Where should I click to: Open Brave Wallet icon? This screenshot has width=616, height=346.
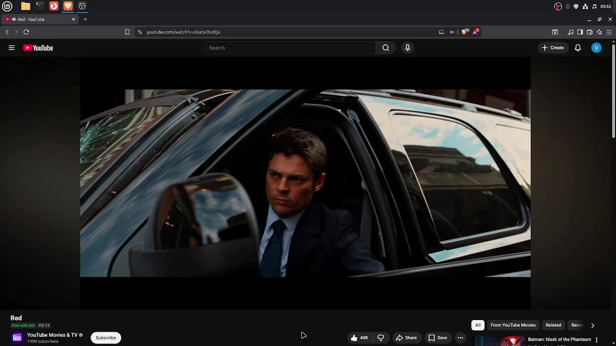[x=590, y=32]
